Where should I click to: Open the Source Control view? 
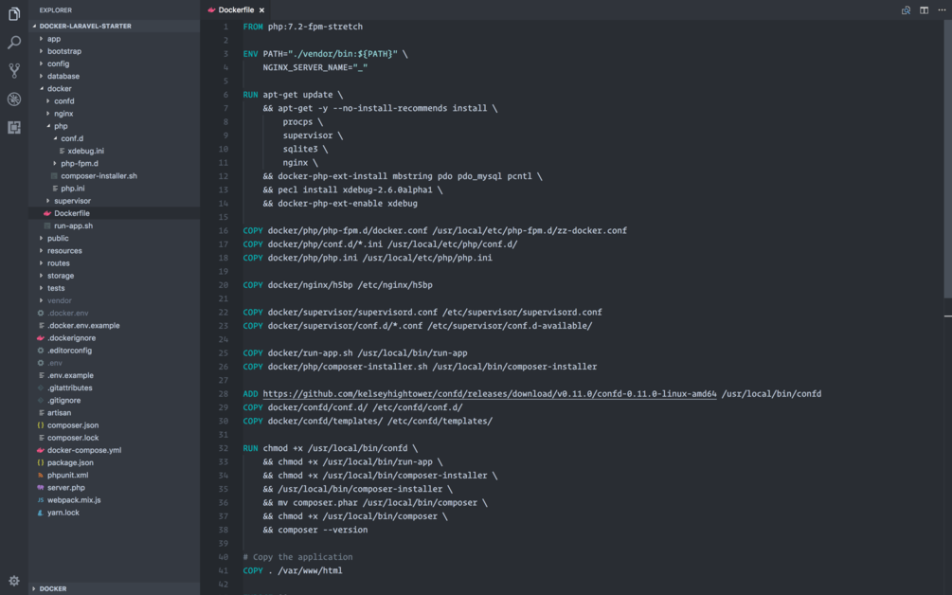pyautogui.click(x=13, y=70)
